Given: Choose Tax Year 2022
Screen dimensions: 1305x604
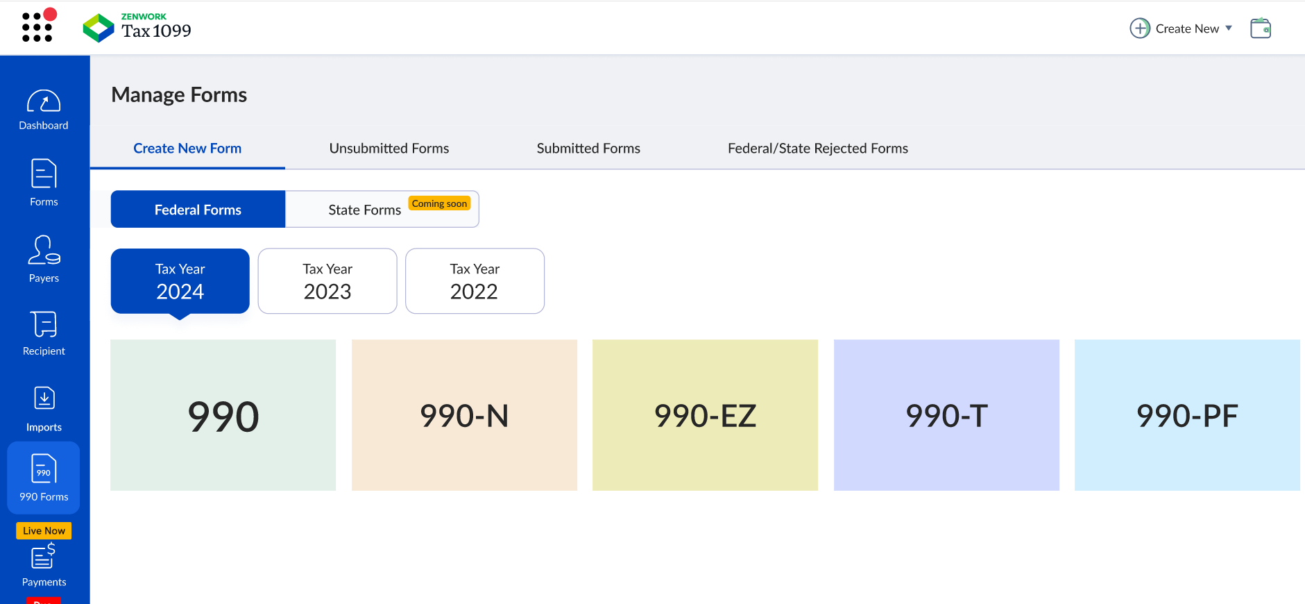Looking at the screenshot, I should pyautogui.click(x=475, y=281).
